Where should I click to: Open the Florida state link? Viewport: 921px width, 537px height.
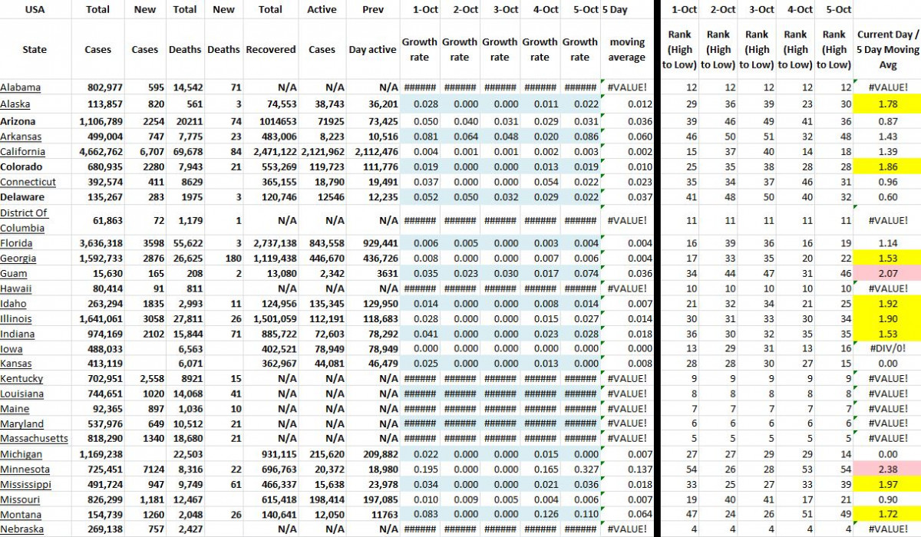(x=15, y=243)
